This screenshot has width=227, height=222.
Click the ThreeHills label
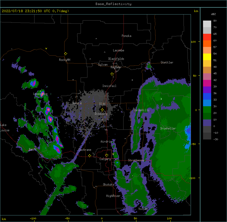pyautogui.click(x=141, y=110)
